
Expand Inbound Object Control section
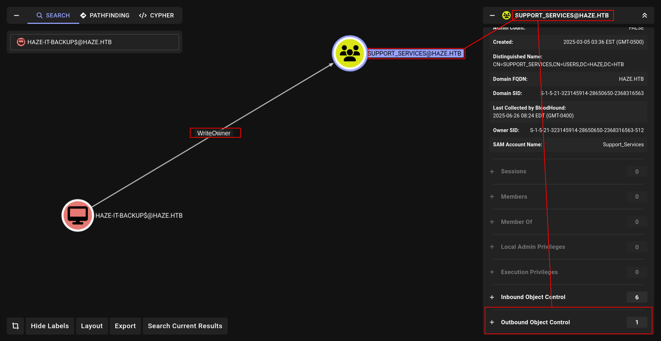click(569, 297)
